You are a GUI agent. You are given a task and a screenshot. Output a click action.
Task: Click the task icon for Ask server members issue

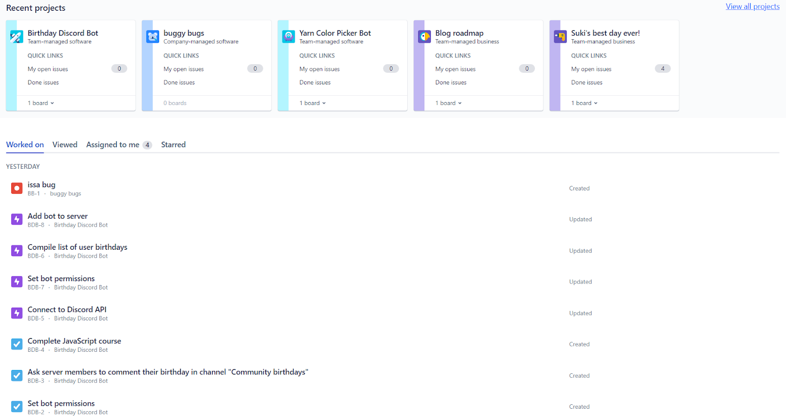pos(17,376)
